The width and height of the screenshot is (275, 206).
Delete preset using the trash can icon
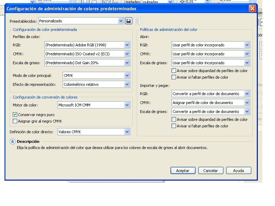coord(137,21)
